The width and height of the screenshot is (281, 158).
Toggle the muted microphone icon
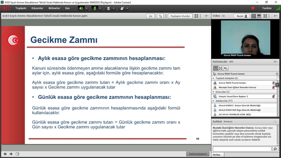point(95,8)
